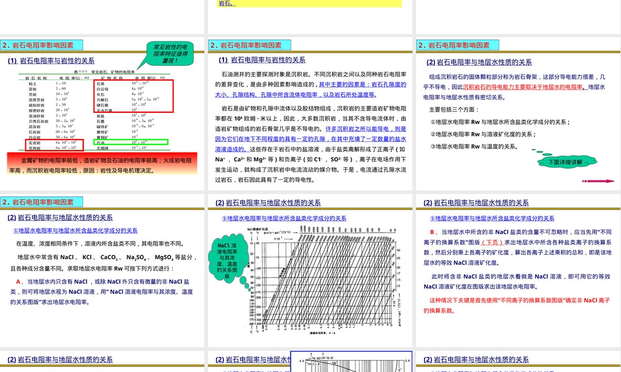Open the red '(下页)' link
621x372 pixels.
click(x=492, y=242)
